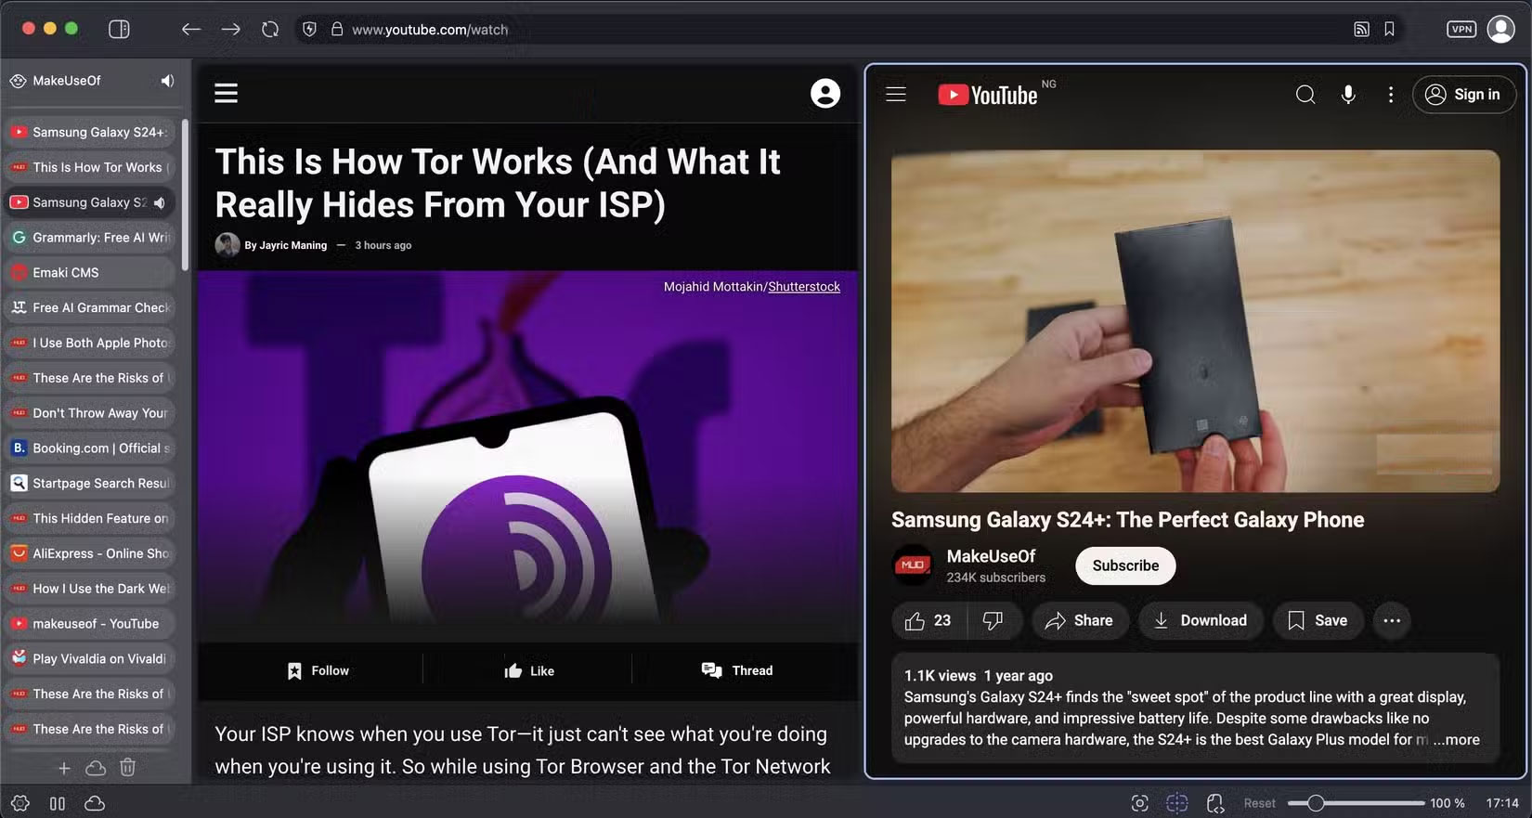Click the YouTube Sign in button
1532x818 pixels.
click(x=1463, y=94)
